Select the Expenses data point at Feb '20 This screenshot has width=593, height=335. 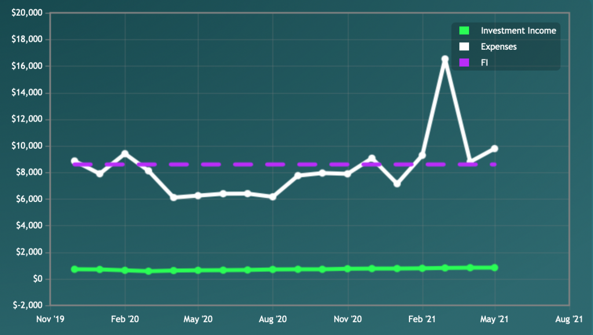pyautogui.click(x=125, y=153)
